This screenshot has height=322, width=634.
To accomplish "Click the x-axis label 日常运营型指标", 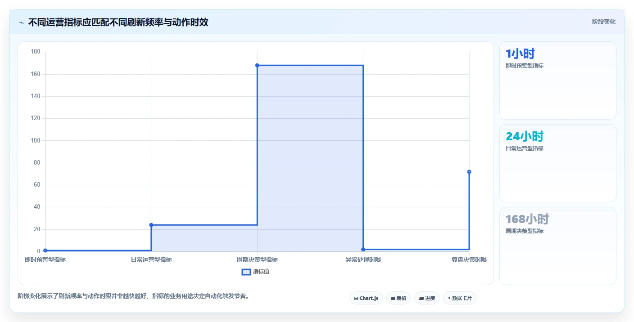I will [151, 259].
